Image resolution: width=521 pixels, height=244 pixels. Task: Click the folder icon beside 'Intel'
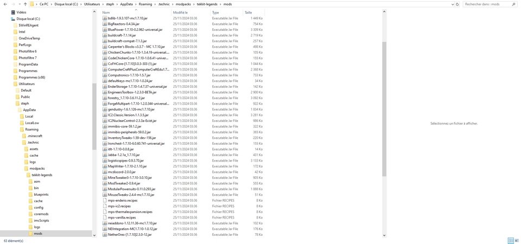coord(15,32)
